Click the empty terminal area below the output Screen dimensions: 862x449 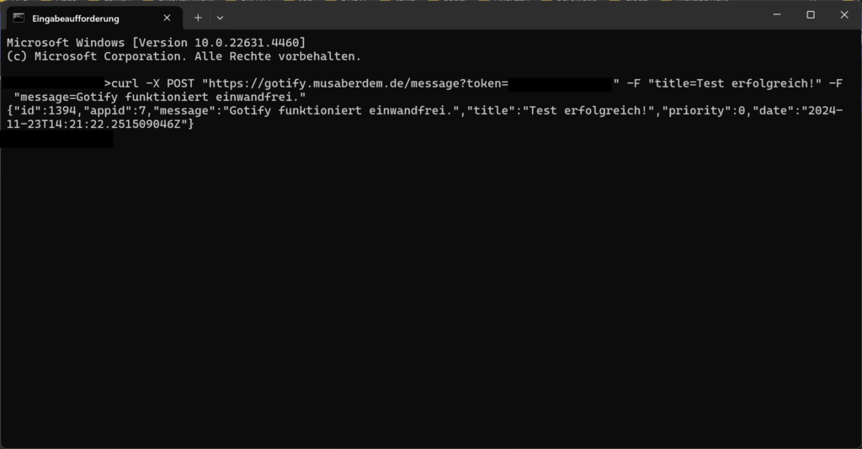click(x=429, y=294)
